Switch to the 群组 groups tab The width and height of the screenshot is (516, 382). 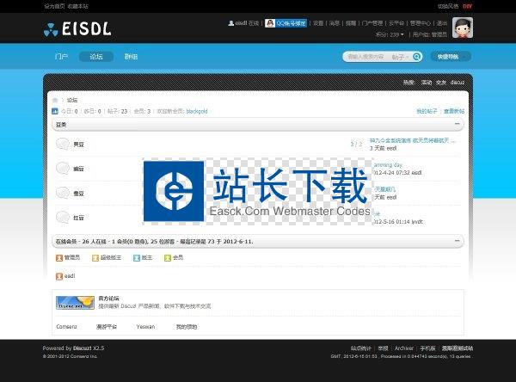click(131, 57)
